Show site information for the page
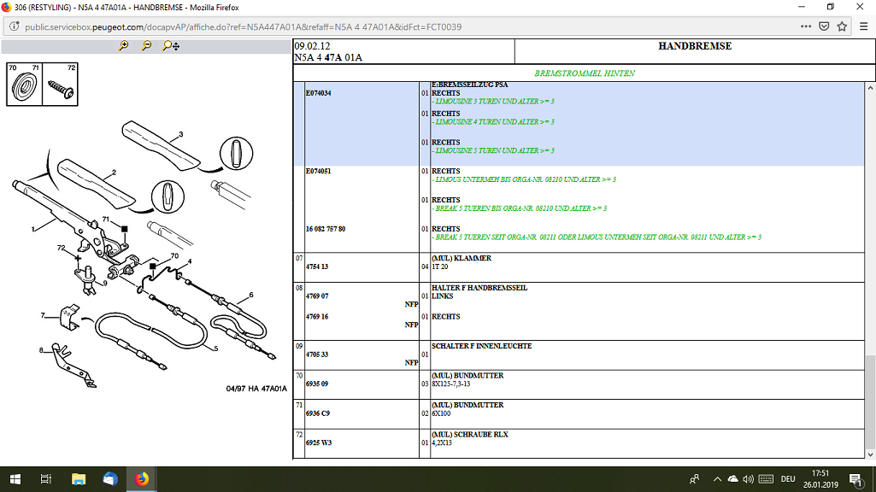 coord(15,26)
